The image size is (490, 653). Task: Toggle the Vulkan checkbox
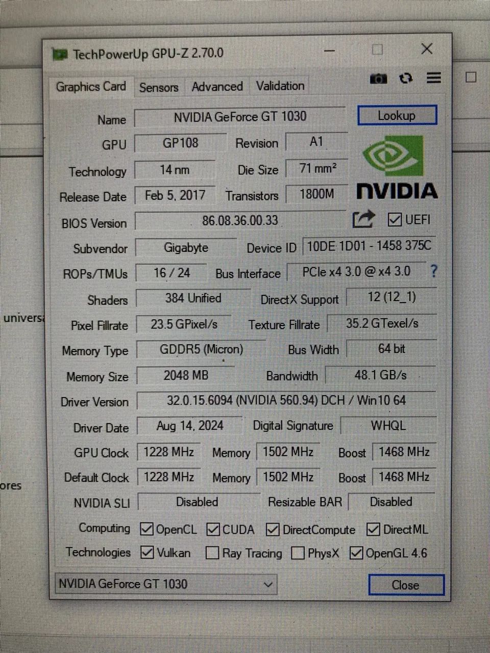click(x=147, y=552)
